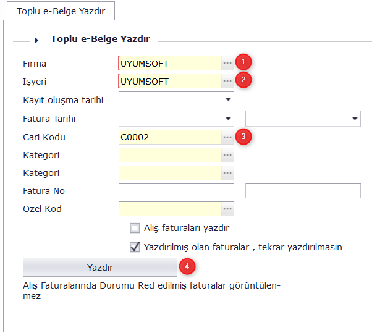
Task: Open the second Kategori ellipsis lookup
Action: click(x=227, y=173)
